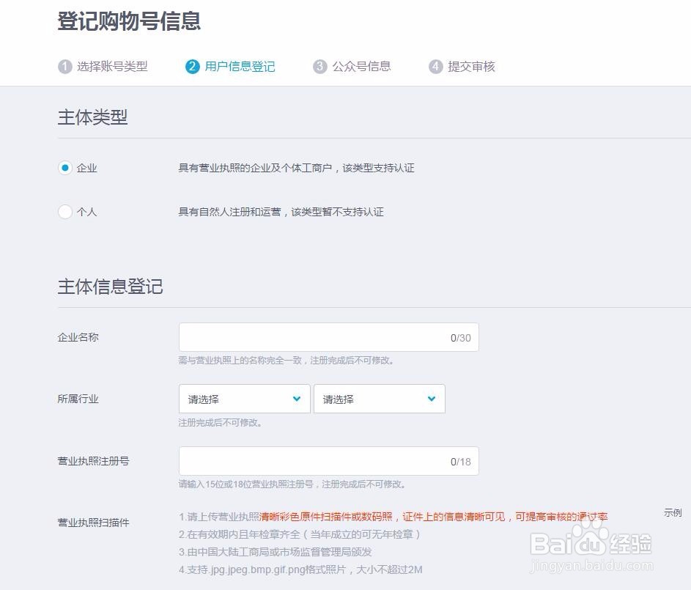This screenshot has height=590, width=691.
Task: Expand the industry dropdown via its chevron arrow
Action: click(296, 398)
